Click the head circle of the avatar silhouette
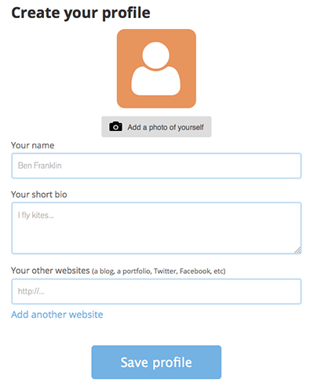The width and height of the screenshot is (314, 386). 156,56
